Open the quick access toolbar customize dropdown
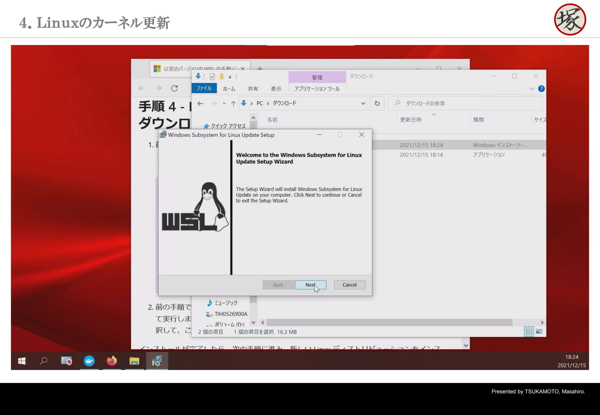600x415 pixels. click(x=230, y=77)
